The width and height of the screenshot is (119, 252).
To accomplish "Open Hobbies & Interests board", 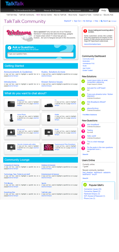I will 48,165.
